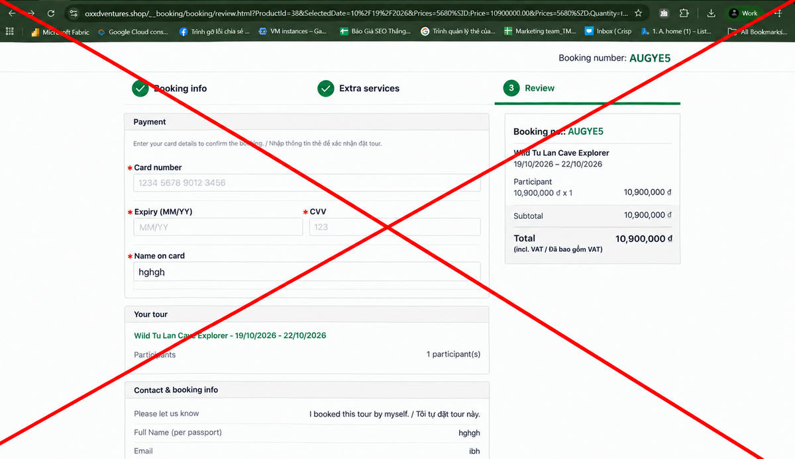Edit the Name on card field
795x459 pixels.
point(307,272)
